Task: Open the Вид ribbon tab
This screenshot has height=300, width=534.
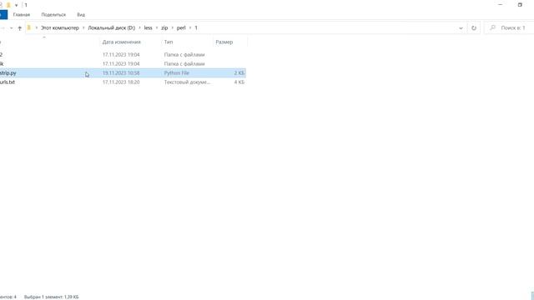Action: (x=81, y=15)
